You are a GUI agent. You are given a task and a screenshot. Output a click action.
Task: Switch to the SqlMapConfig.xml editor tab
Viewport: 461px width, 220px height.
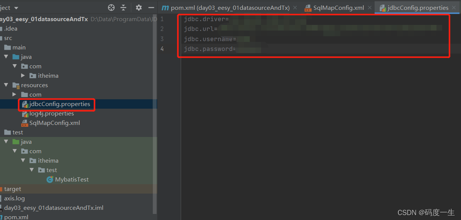tap(338, 8)
